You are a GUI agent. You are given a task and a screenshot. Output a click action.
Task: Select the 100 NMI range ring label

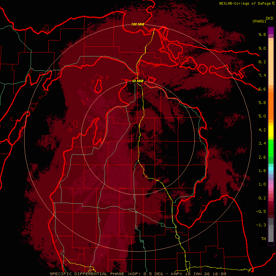138,24
